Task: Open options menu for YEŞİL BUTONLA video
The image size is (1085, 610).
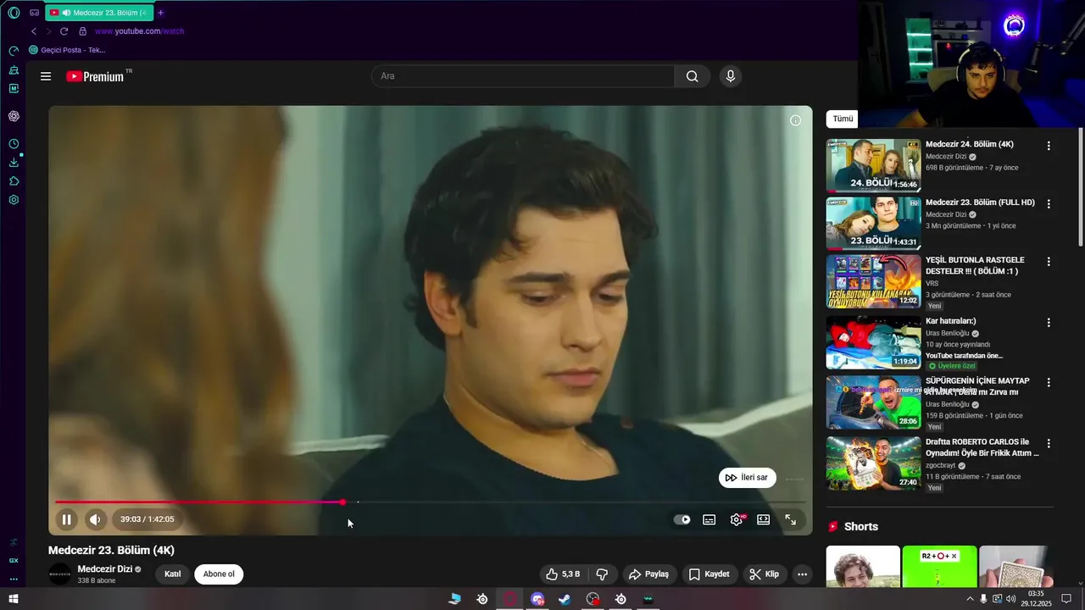Action: (x=1049, y=262)
